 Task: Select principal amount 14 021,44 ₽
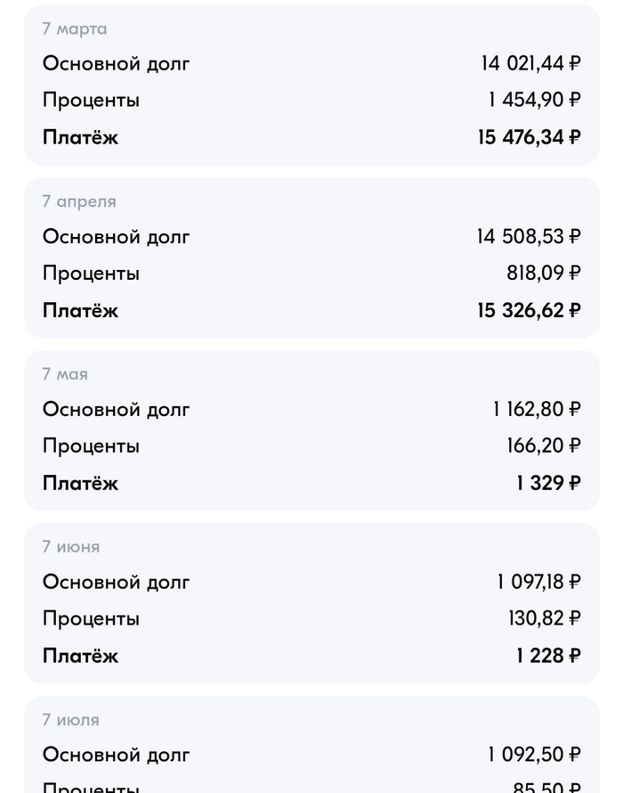pyautogui.click(x=530, y=63)
